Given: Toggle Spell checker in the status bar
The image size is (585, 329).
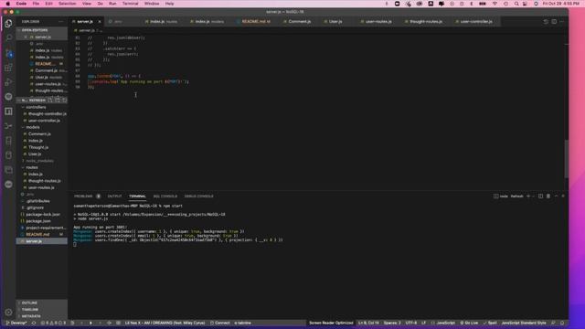Looking at the screenshot, I should pyautogui.click(x=490, y=323).
